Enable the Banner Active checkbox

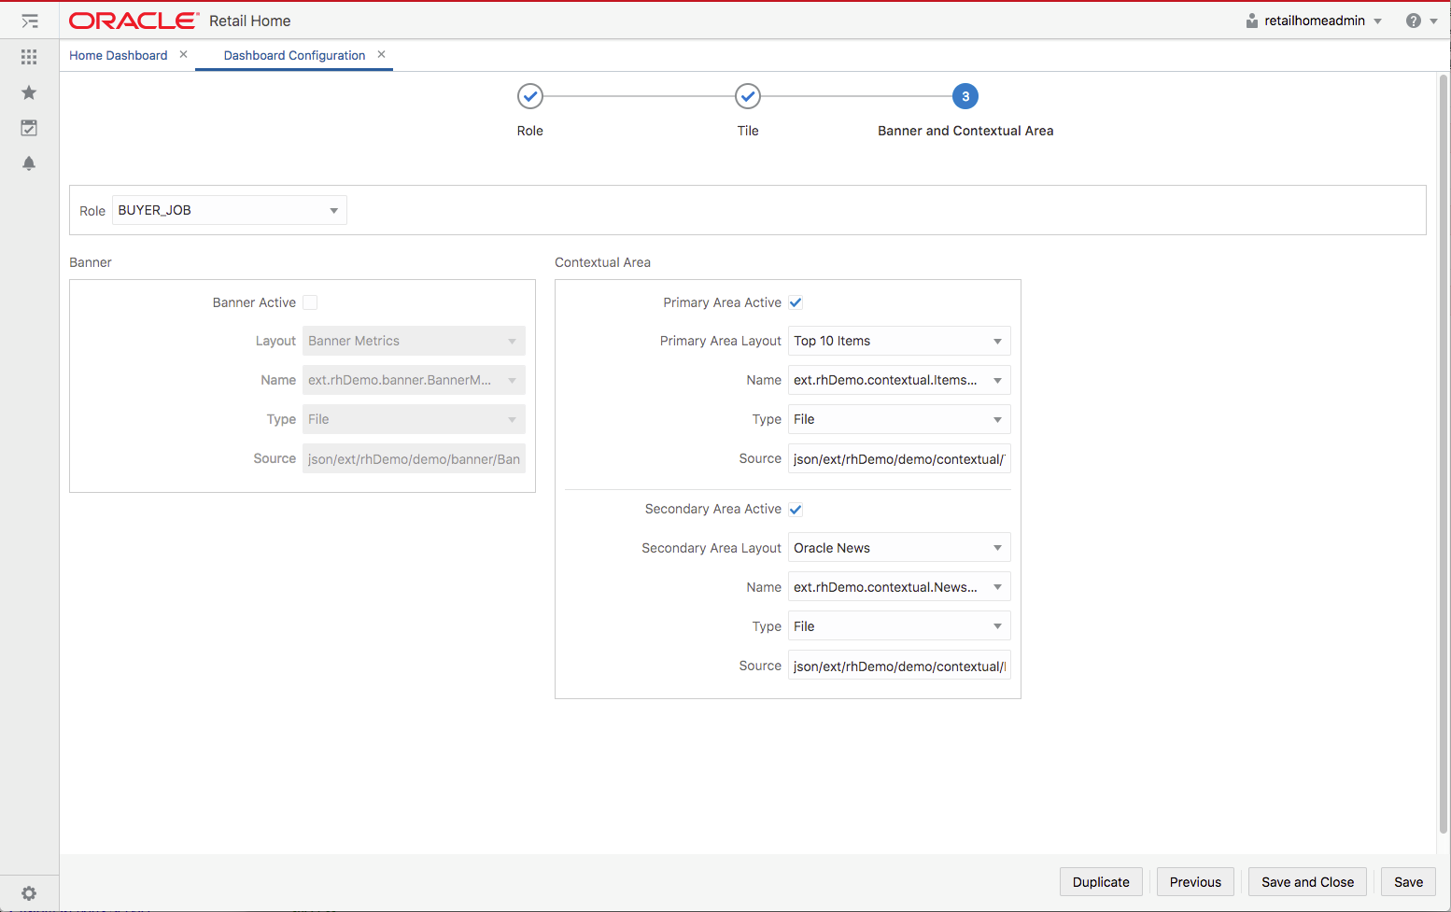click(x=310, y=302)
